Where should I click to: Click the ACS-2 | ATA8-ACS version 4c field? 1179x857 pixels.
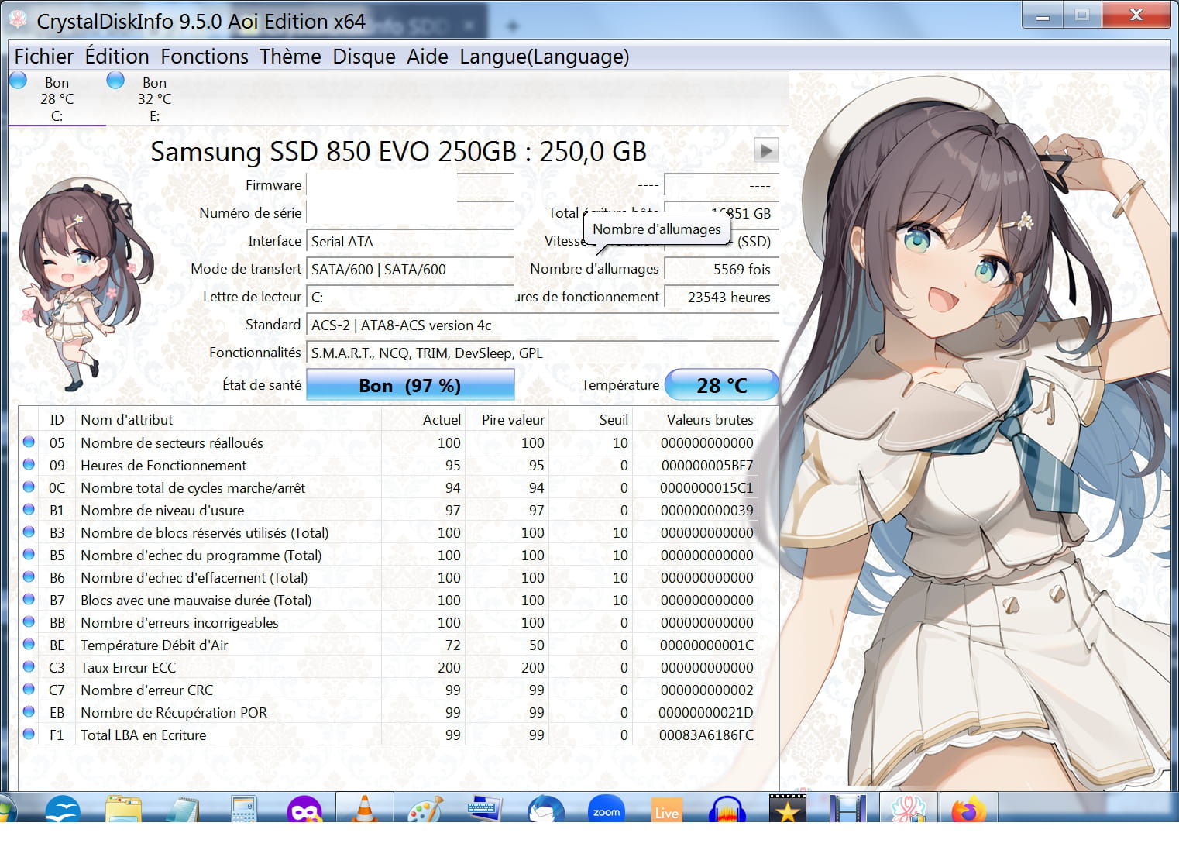point(542,325)
